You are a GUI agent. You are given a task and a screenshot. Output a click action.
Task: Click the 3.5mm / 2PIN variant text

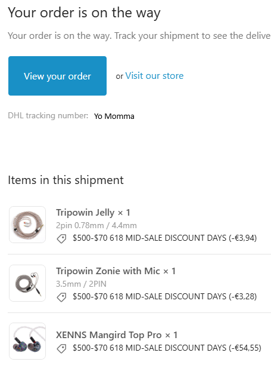click(x=81, y=284)
